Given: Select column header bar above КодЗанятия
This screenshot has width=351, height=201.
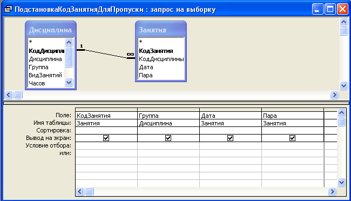Looking at the screenshot, I should [106, 110].
